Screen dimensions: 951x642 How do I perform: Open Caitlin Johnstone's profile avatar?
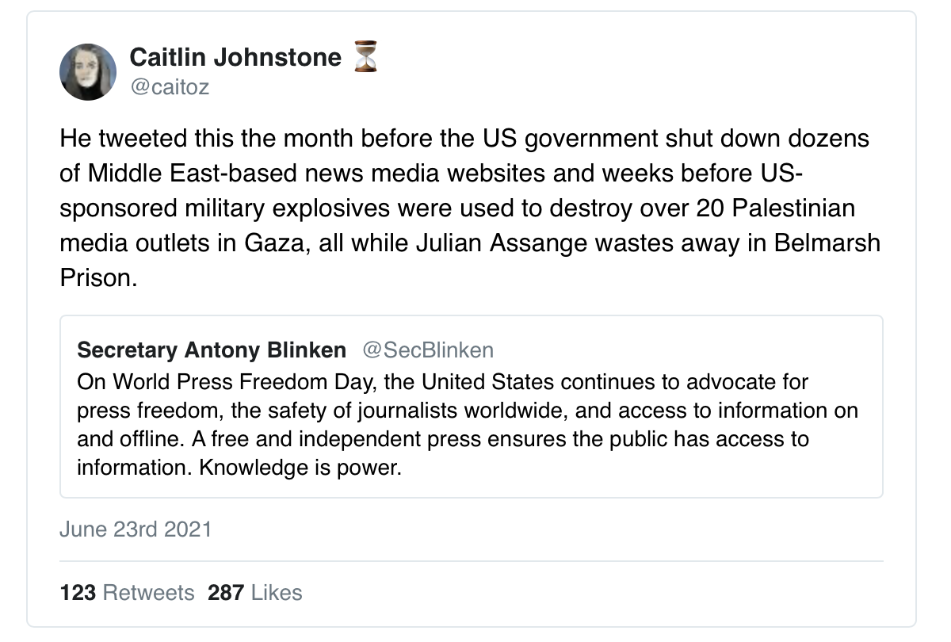pos(88,72)
